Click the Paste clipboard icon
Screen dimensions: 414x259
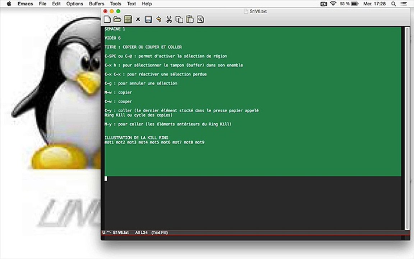coord(190,19)
